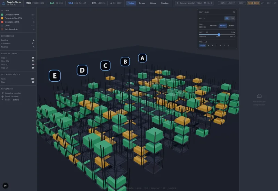Click the search magnifier icon
278x191 pixels.
(x=178, y=3)
